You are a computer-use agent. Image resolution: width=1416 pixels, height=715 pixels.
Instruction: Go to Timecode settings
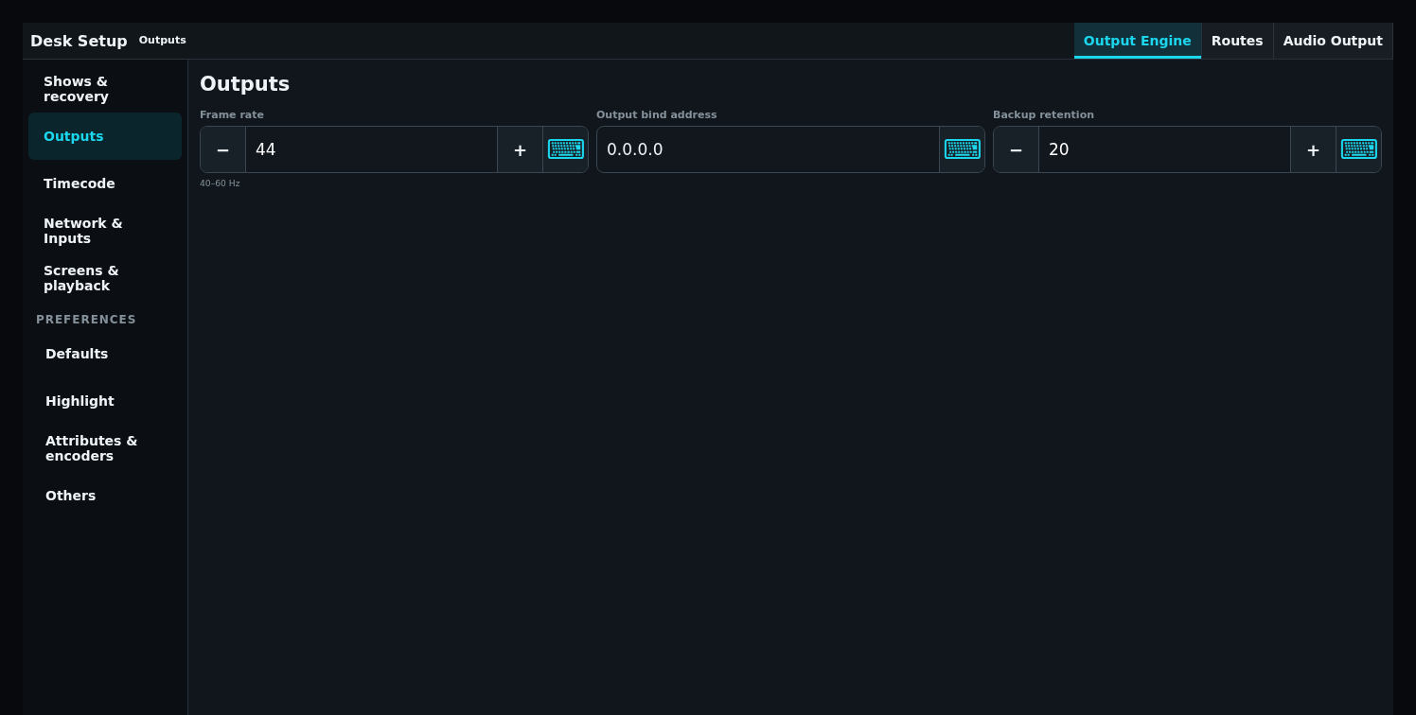pos(105,183)
